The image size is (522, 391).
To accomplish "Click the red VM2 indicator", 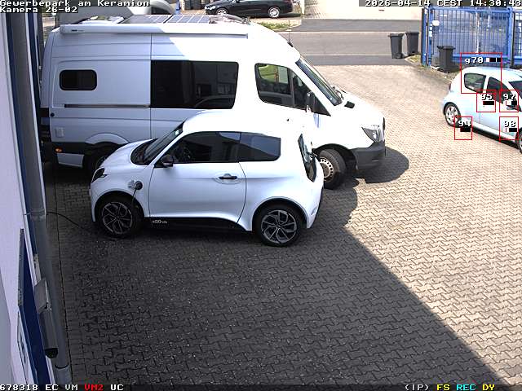I will tap(94, 387).
